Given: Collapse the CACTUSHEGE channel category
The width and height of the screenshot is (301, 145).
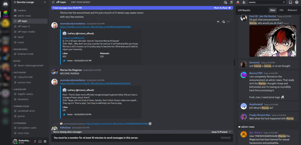Looking at the screenshot, I should (x=20, y=73).
